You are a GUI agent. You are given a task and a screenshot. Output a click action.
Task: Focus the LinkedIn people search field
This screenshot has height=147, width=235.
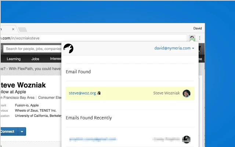click(33, 49)
